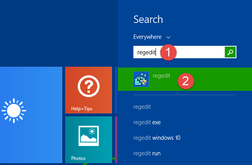Open the Weather sun tile

pos(31,115)
